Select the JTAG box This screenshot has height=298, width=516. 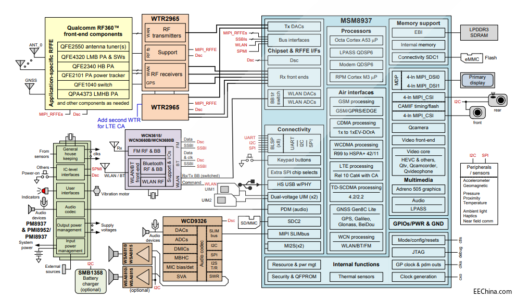pyautogui.click(x=418, y=252)
